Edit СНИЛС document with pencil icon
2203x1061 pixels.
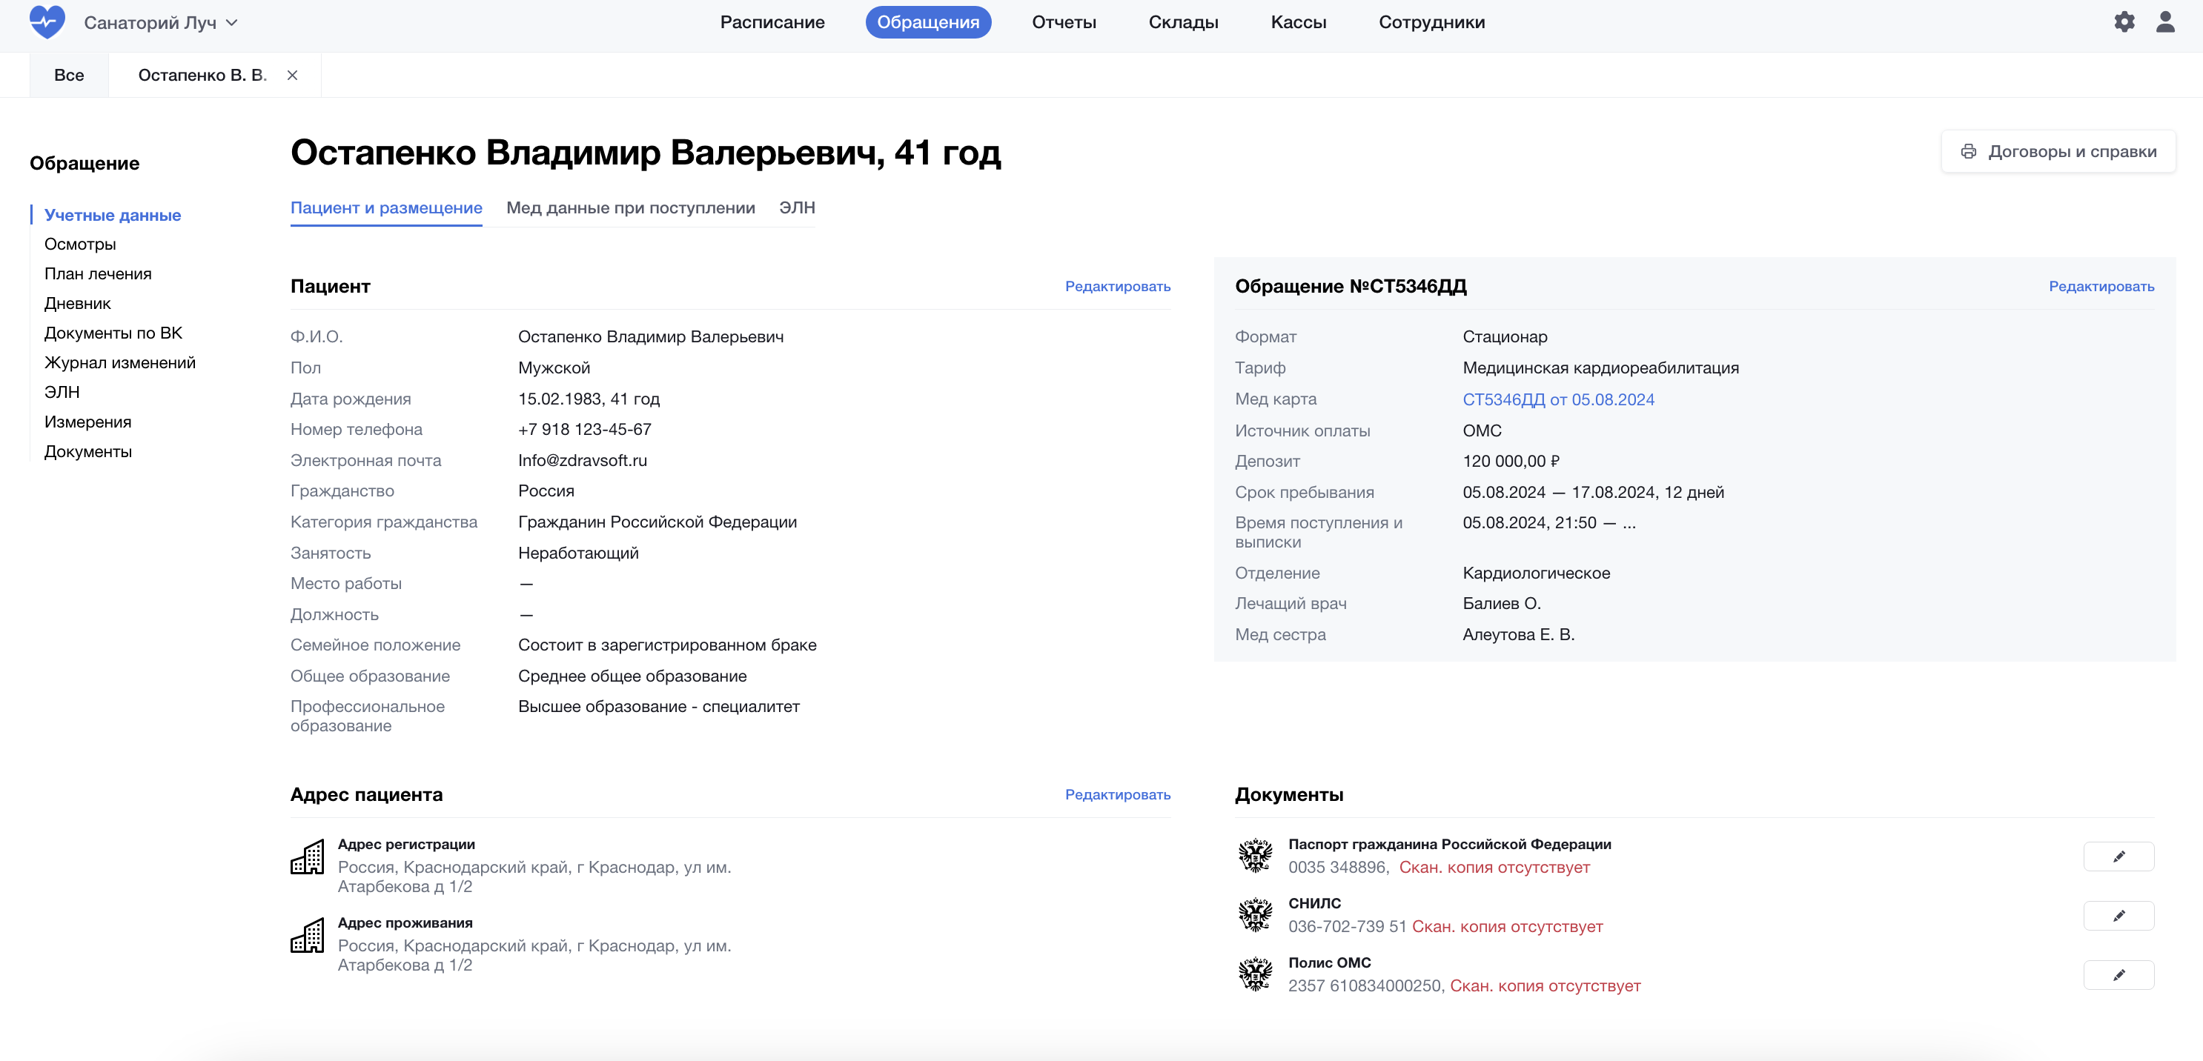coord(2118,916)
